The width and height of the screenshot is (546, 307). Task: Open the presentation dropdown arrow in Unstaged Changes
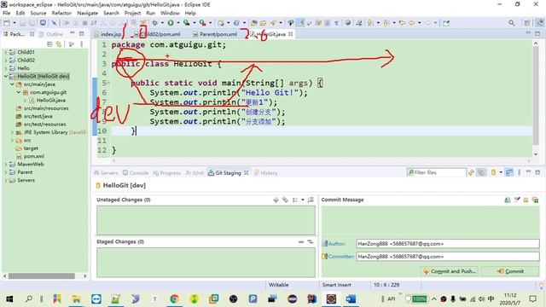(x=303, y=200)
